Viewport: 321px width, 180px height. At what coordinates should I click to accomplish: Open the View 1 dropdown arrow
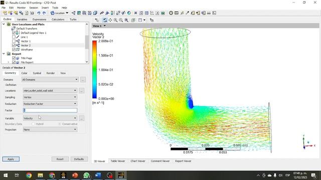coord(105,26)
